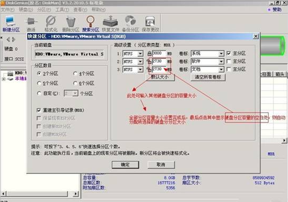Open the Help (帮助) menu

coord(99,10)
